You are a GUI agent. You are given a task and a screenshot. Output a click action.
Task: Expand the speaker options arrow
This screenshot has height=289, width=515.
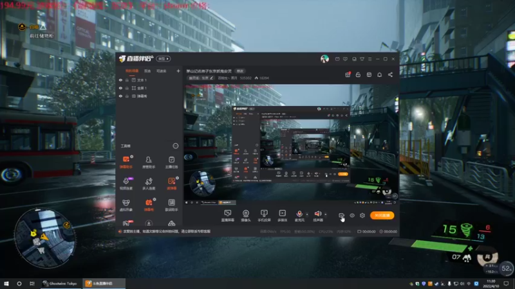pyautogui.click(x=326, y=215)
